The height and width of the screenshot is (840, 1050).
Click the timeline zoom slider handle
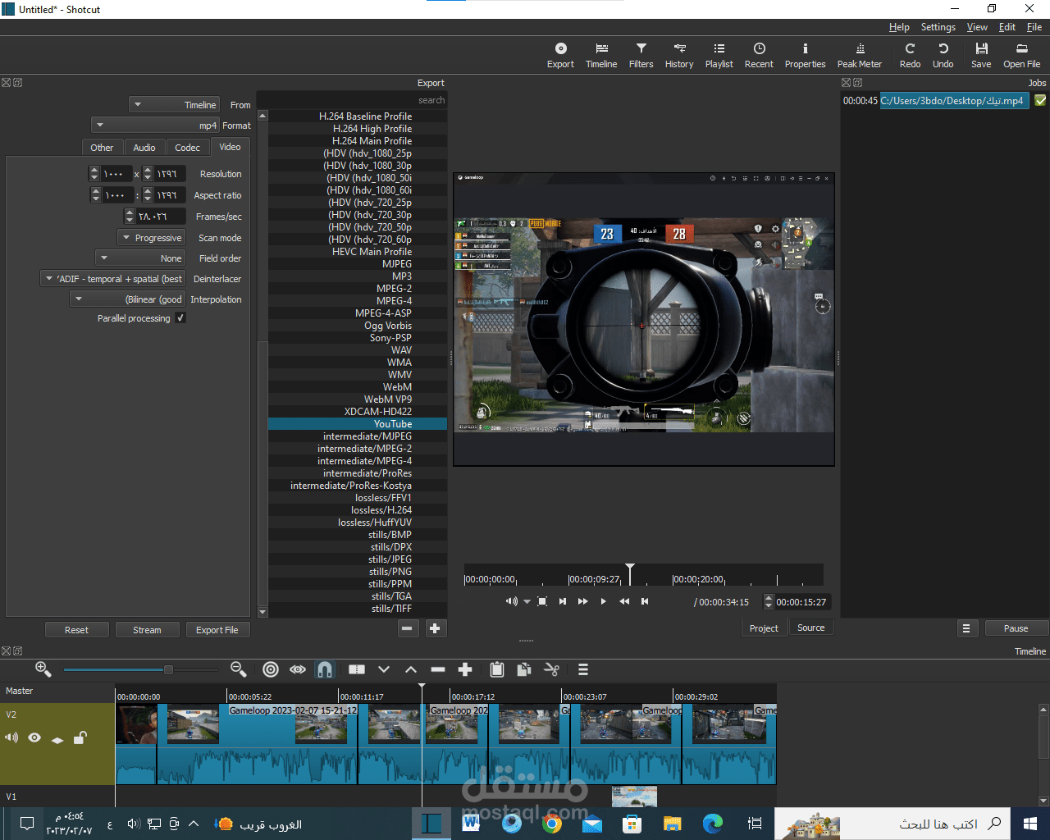point(168,669)
